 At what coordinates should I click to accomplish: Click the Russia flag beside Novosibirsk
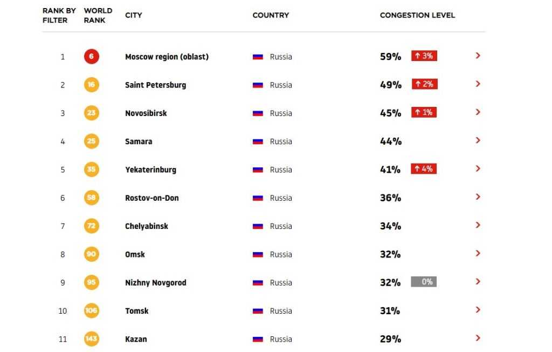pos(258,113)
